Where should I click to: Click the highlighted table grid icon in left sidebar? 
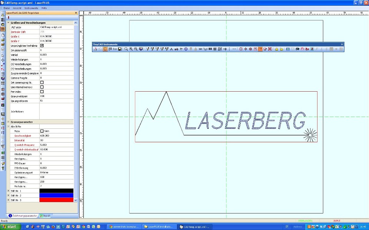click(x=3, y=29)
